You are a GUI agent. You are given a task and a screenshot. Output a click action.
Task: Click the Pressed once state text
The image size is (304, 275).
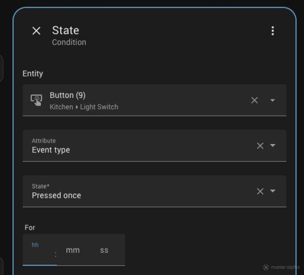(x=56, y=195)
